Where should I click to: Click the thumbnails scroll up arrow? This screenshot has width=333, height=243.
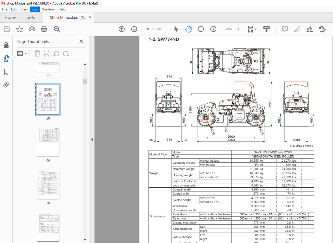point(85,64)
